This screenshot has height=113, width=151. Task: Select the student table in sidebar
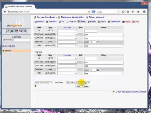pos(8,51)
